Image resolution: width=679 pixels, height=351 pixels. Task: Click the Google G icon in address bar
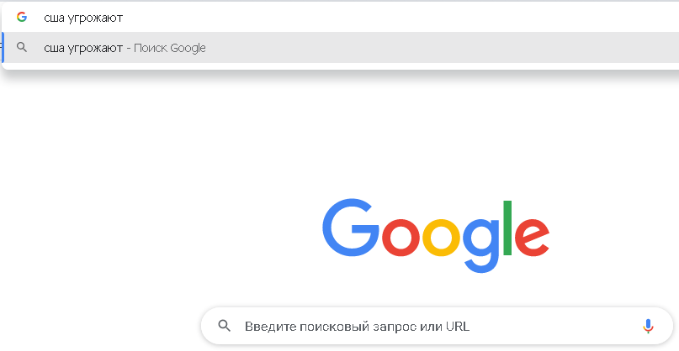pos(22,17)
